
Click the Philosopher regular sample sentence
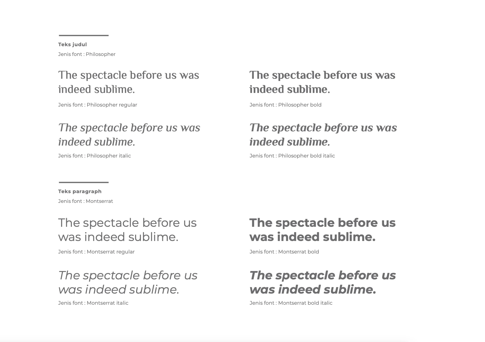128,82
